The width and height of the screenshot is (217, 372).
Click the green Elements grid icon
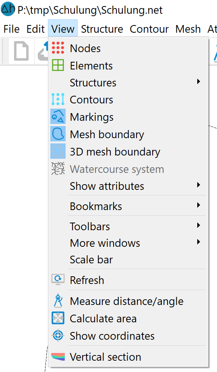[x=58, y=65]
